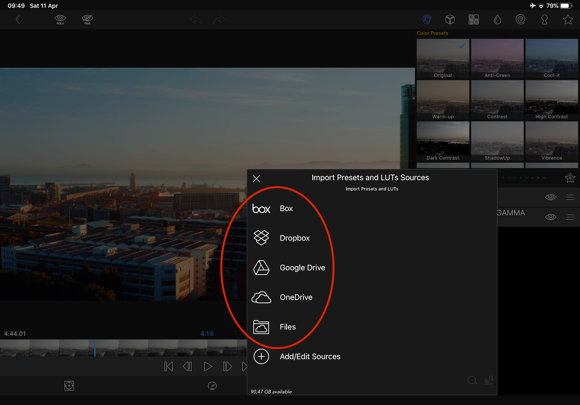
Task: Toggle the SOLO eye icon
Action: pos(60,19)
